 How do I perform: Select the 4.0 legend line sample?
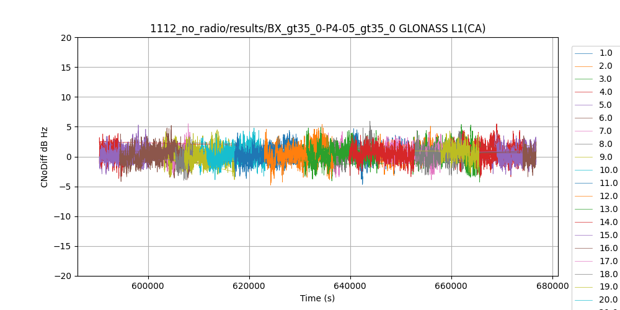[583, 92]
